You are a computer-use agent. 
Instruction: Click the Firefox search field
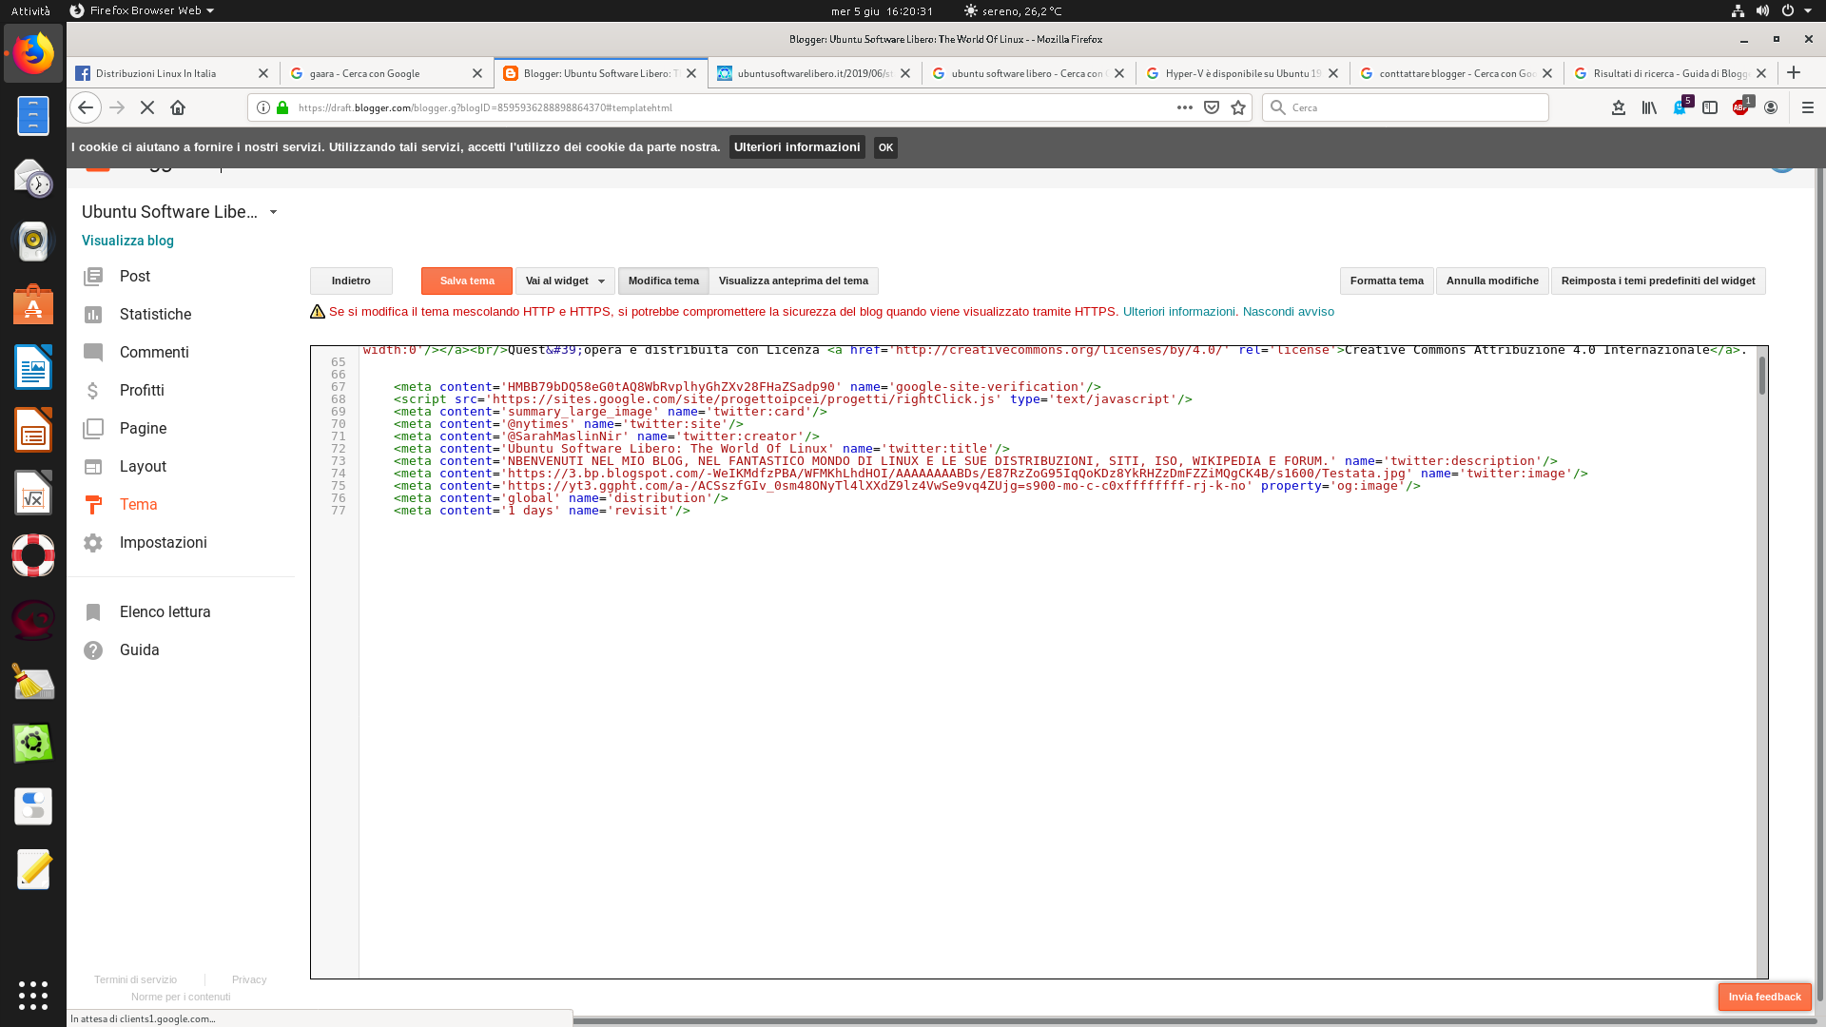click(x=1406, y=107)
